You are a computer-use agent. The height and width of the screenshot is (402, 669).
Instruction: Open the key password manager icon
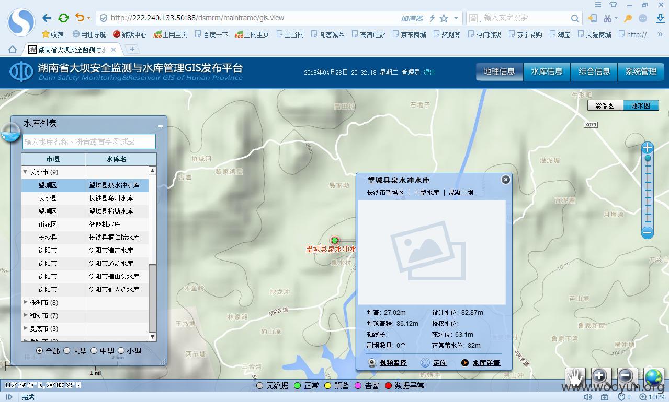click(x=628, y=18)
